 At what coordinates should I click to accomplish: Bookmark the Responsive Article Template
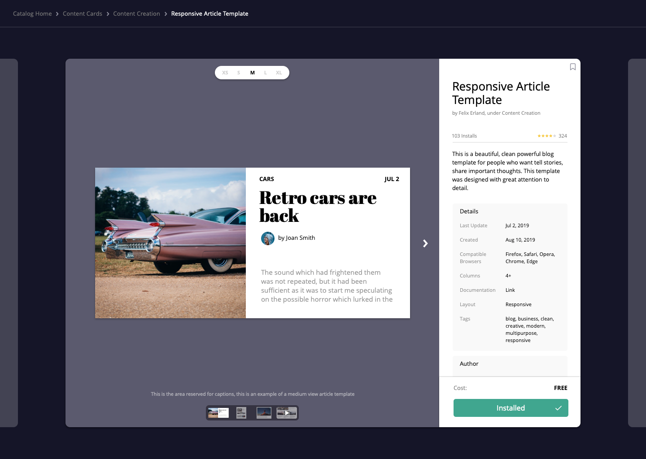[572, 67]
